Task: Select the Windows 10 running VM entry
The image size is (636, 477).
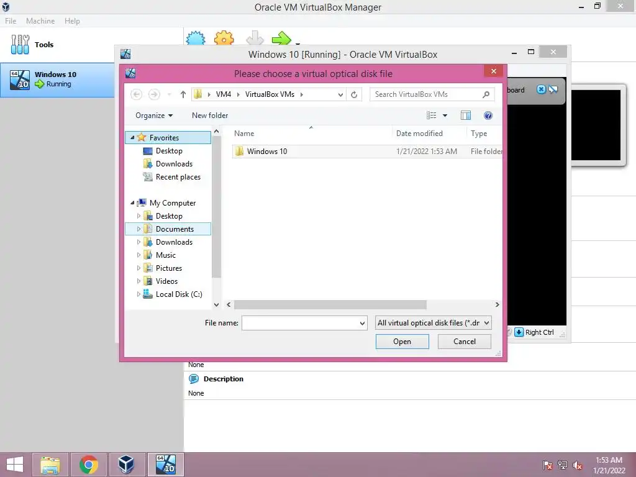Action: [x=57, y=79]
